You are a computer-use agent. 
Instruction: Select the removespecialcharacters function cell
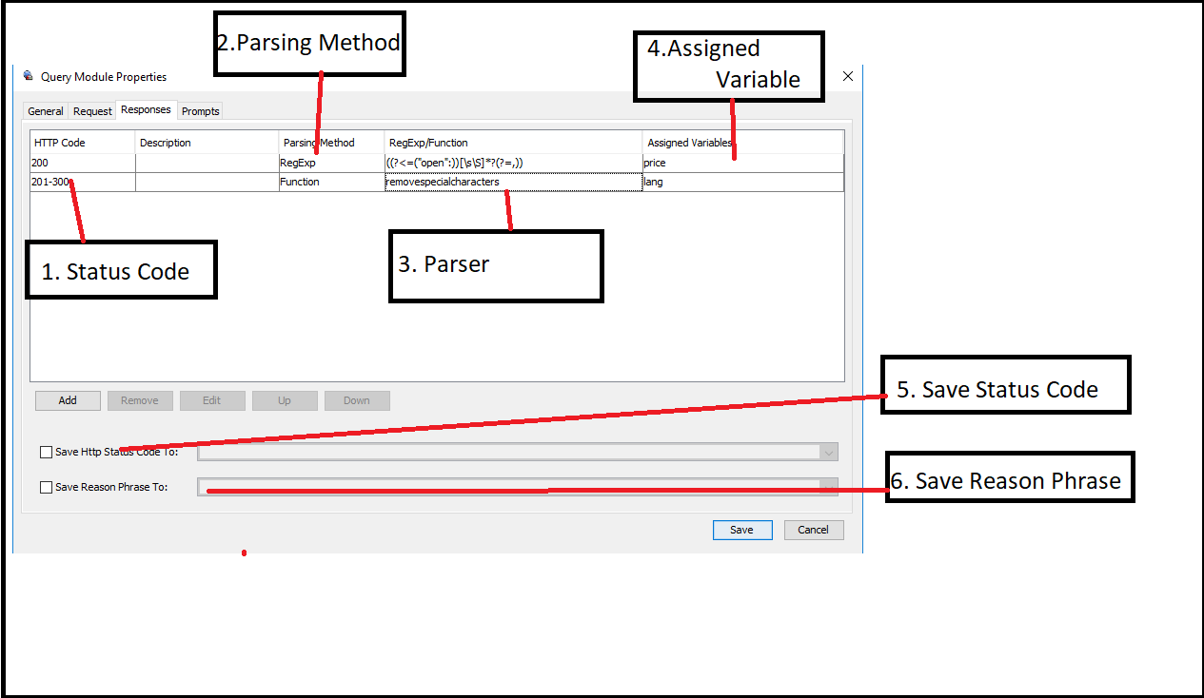(514, 182)
